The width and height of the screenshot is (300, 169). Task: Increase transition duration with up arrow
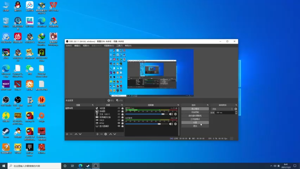(x=236, y=112)
